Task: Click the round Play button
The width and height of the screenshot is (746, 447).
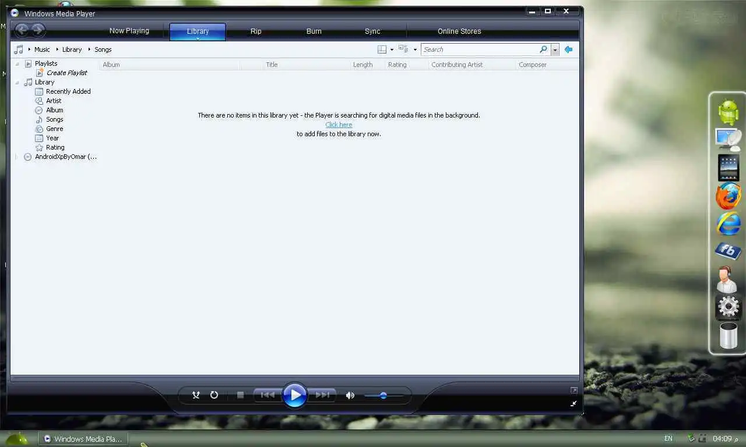Action: 295,395
